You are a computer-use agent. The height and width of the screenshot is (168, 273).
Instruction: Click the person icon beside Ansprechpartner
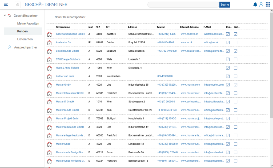click(x=10, y=47)
